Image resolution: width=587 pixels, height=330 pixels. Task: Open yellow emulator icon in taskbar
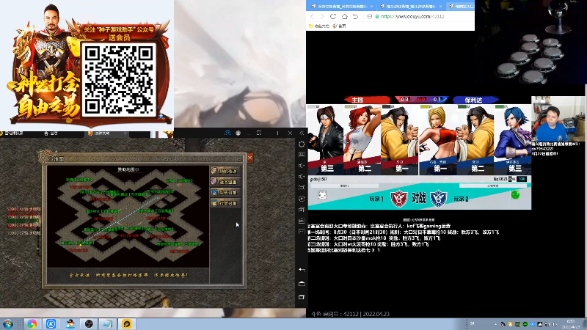126,323
